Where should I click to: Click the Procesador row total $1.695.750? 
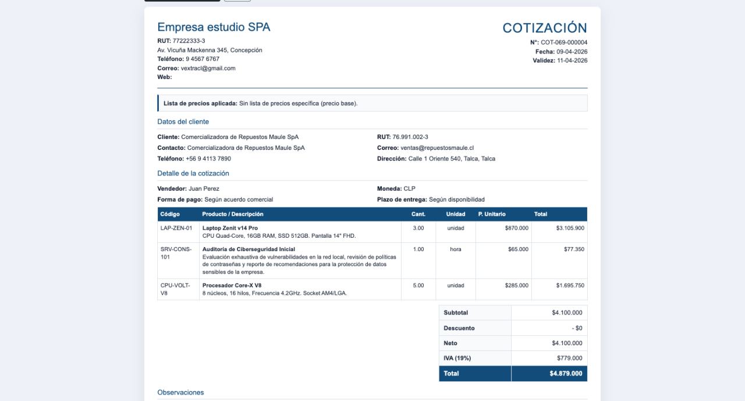click(570, 285)
